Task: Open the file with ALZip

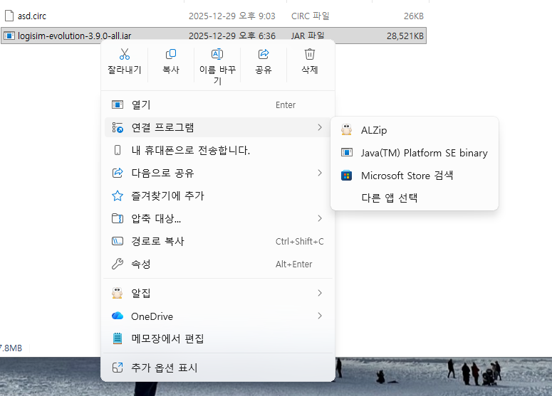Action: (415, 130)
